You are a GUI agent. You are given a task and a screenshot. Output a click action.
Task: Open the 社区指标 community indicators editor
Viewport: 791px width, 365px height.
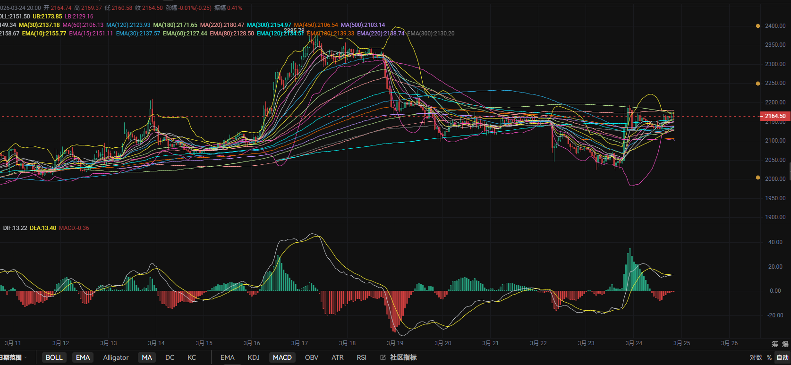tap(399, 357)
